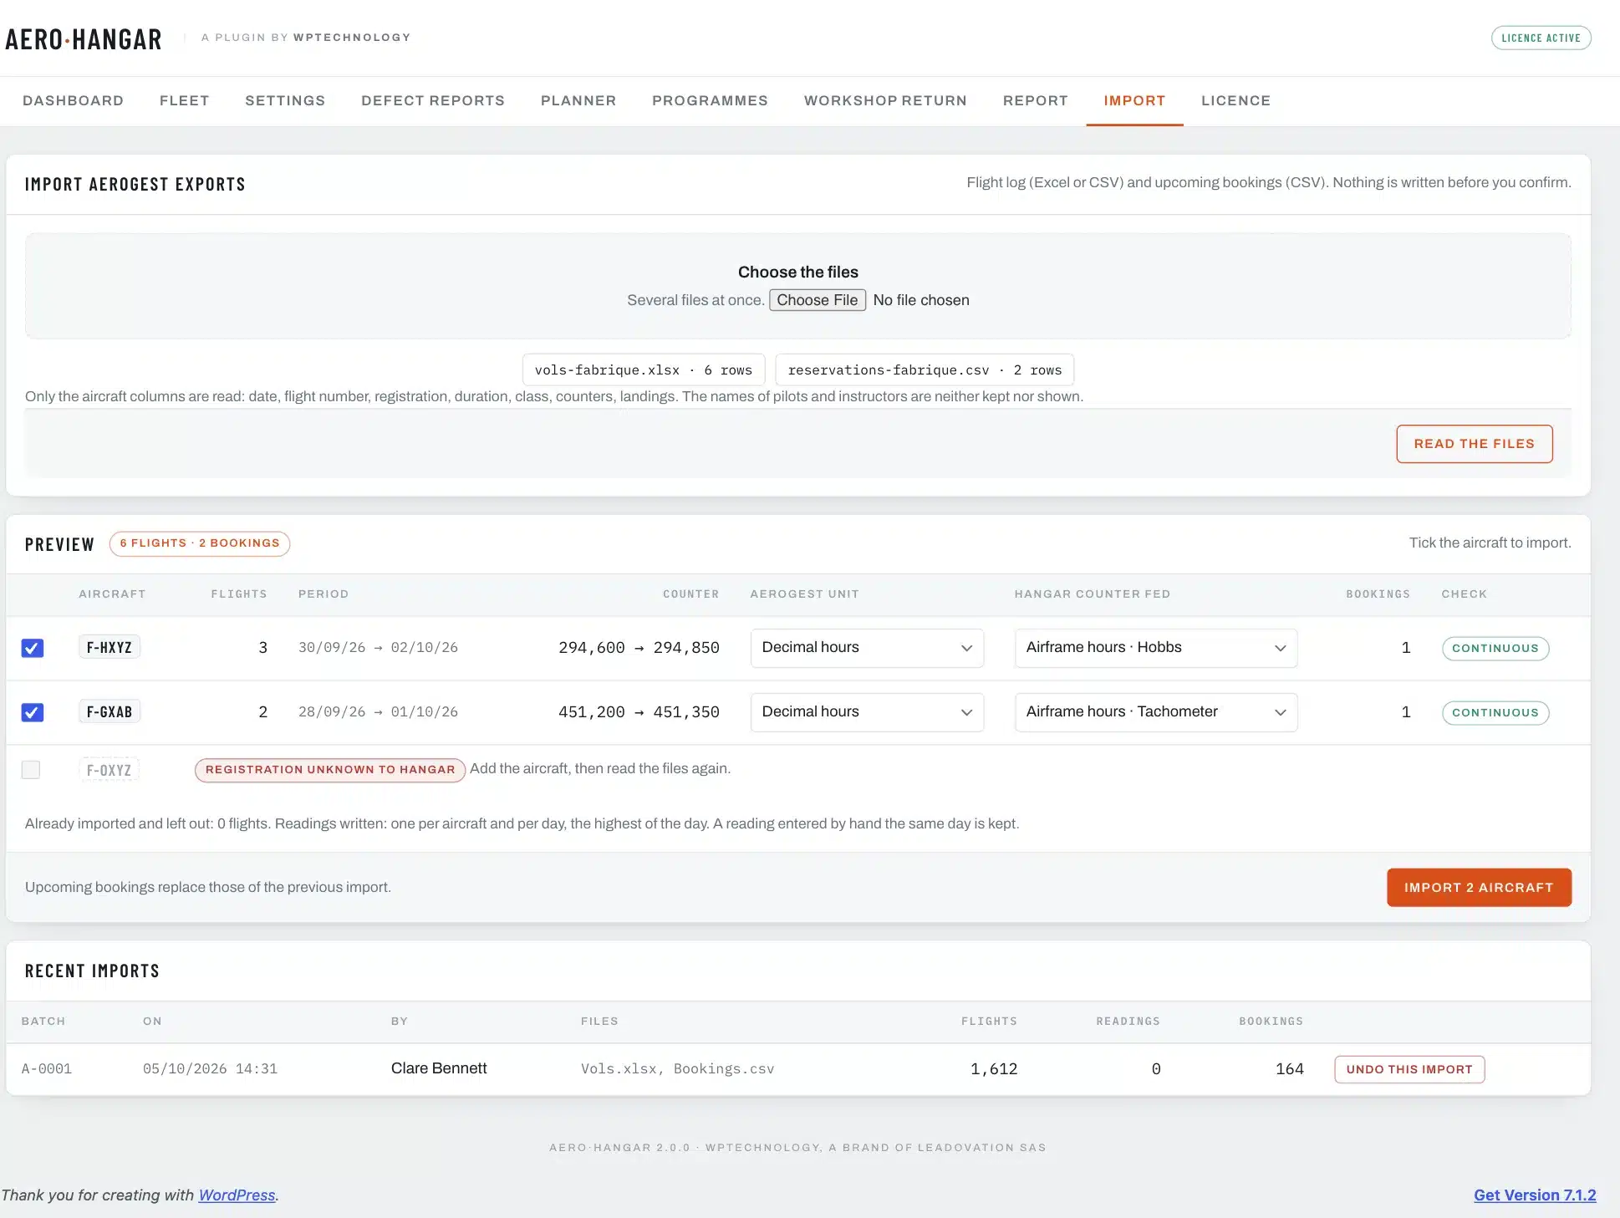The height and width of the screenshot is (1218, 1620).
Task: Click the vols-fabrique.xlsx file chip
Action: 644,370
